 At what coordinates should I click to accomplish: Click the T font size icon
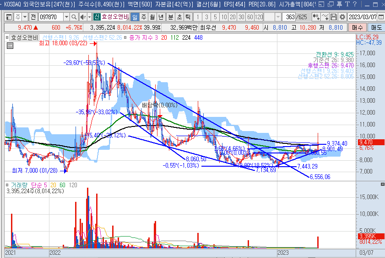[x=347, y=4]
